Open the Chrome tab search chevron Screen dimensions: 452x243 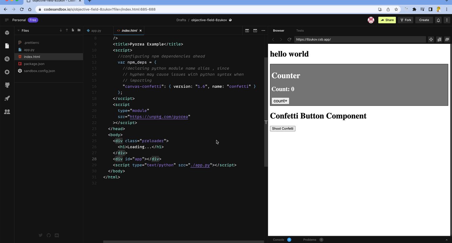coord(446,1)
